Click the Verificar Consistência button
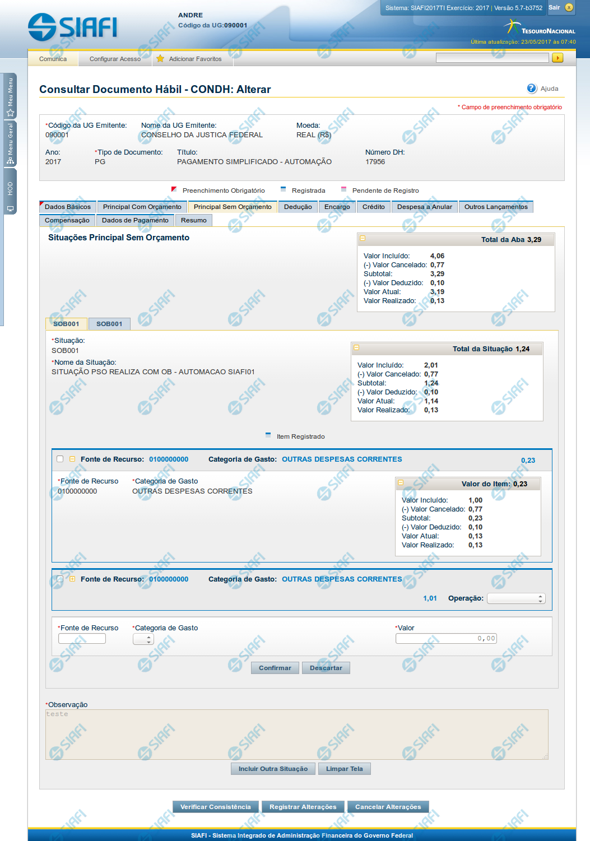Image resolution: width=590 pixels, height=841 pixels. (215, 807)
